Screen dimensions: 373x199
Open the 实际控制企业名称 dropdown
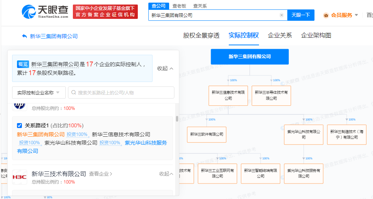[39, 93]
